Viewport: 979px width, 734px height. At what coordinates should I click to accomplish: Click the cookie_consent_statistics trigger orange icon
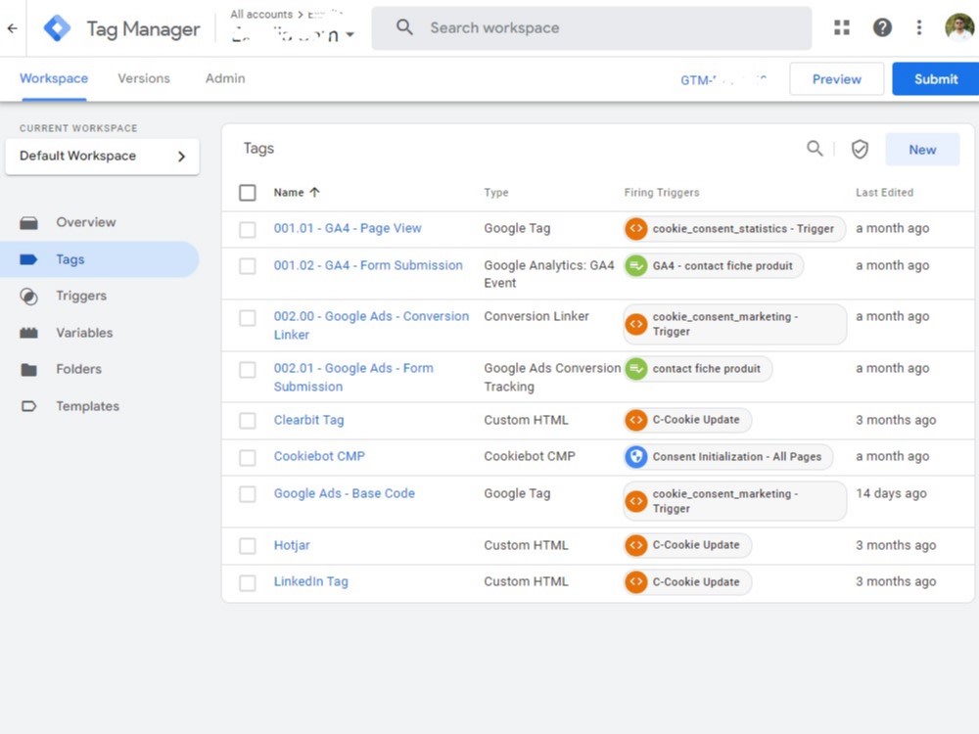[636, 228]
